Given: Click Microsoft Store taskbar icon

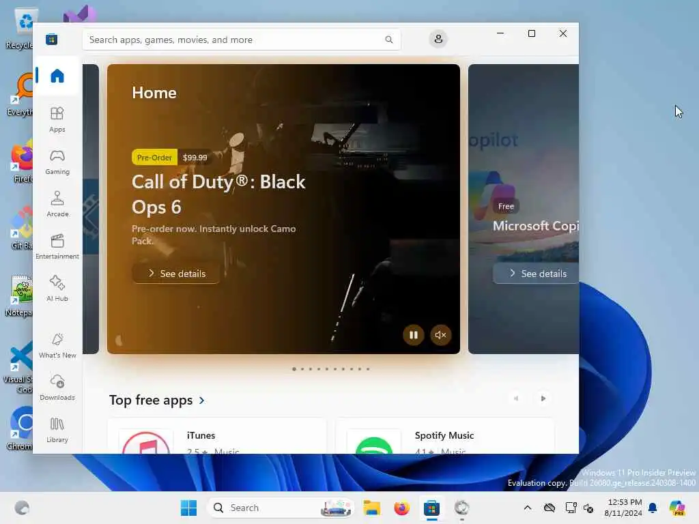Looking at the screenshot, I should [x=431, y=508].
